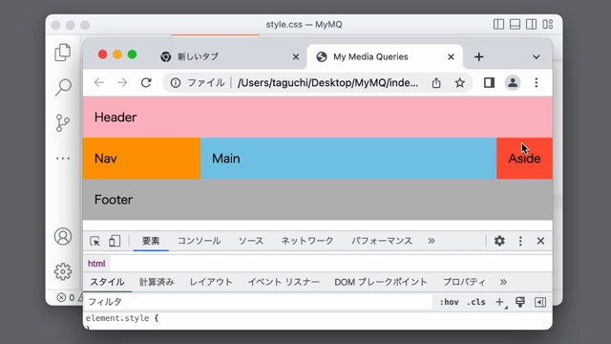Viewport: 611px width, 344px height.
Task: Toggle computed styles sidebar icon
Action: (x=540, y=302)
